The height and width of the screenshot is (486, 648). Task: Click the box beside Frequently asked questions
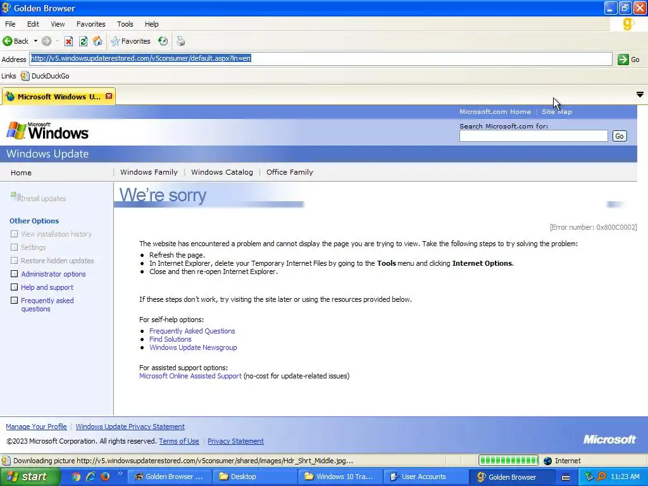pyautogui.click(x=14, y=300)
